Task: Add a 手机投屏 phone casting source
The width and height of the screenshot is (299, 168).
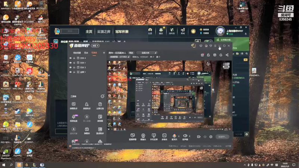Action: click(x=154, y=137)
